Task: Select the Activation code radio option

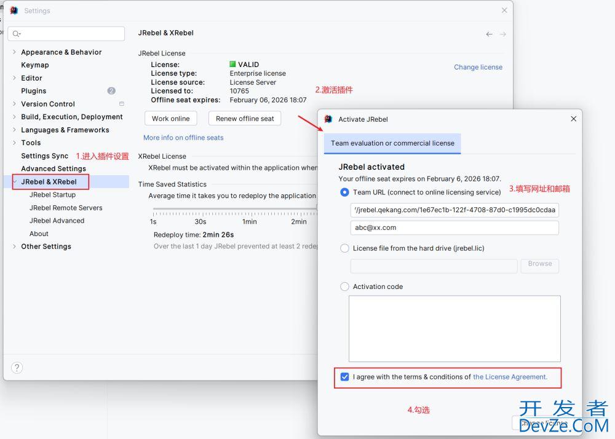Action: coord(344,287)
